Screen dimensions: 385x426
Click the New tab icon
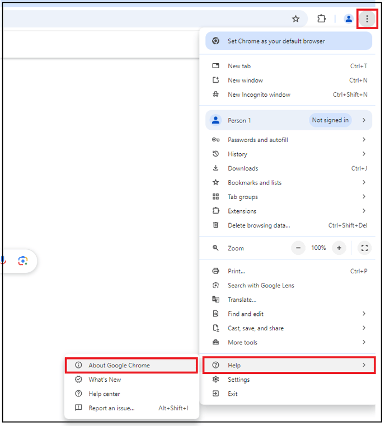(215, 66)
